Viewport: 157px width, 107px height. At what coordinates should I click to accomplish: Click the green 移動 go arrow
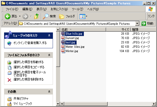[x=144, y=23]
